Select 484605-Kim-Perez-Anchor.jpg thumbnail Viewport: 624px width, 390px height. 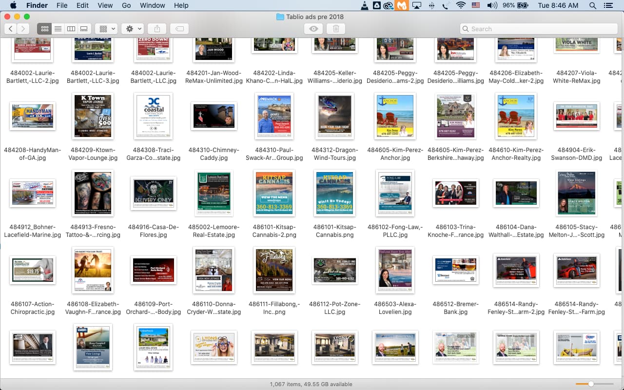click(x=395, y=116)
